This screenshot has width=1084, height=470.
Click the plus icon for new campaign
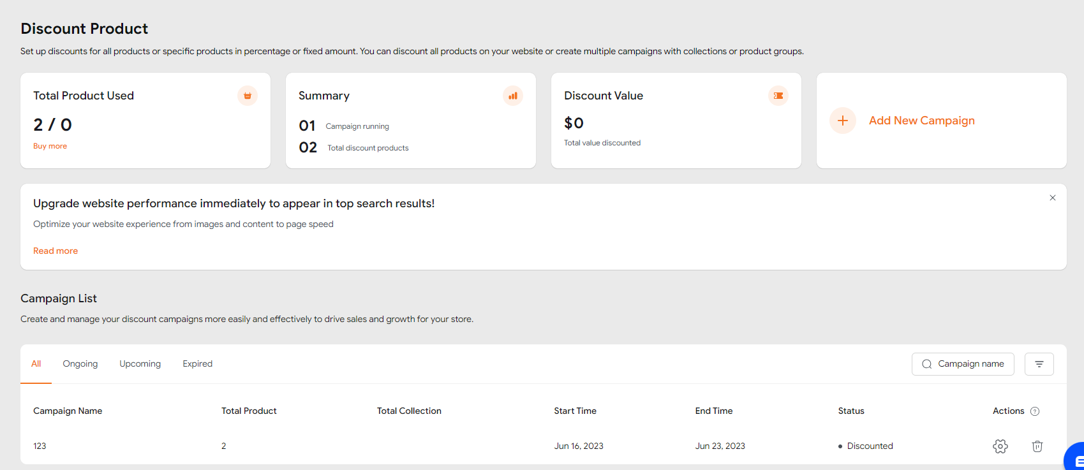pos(843,121)
